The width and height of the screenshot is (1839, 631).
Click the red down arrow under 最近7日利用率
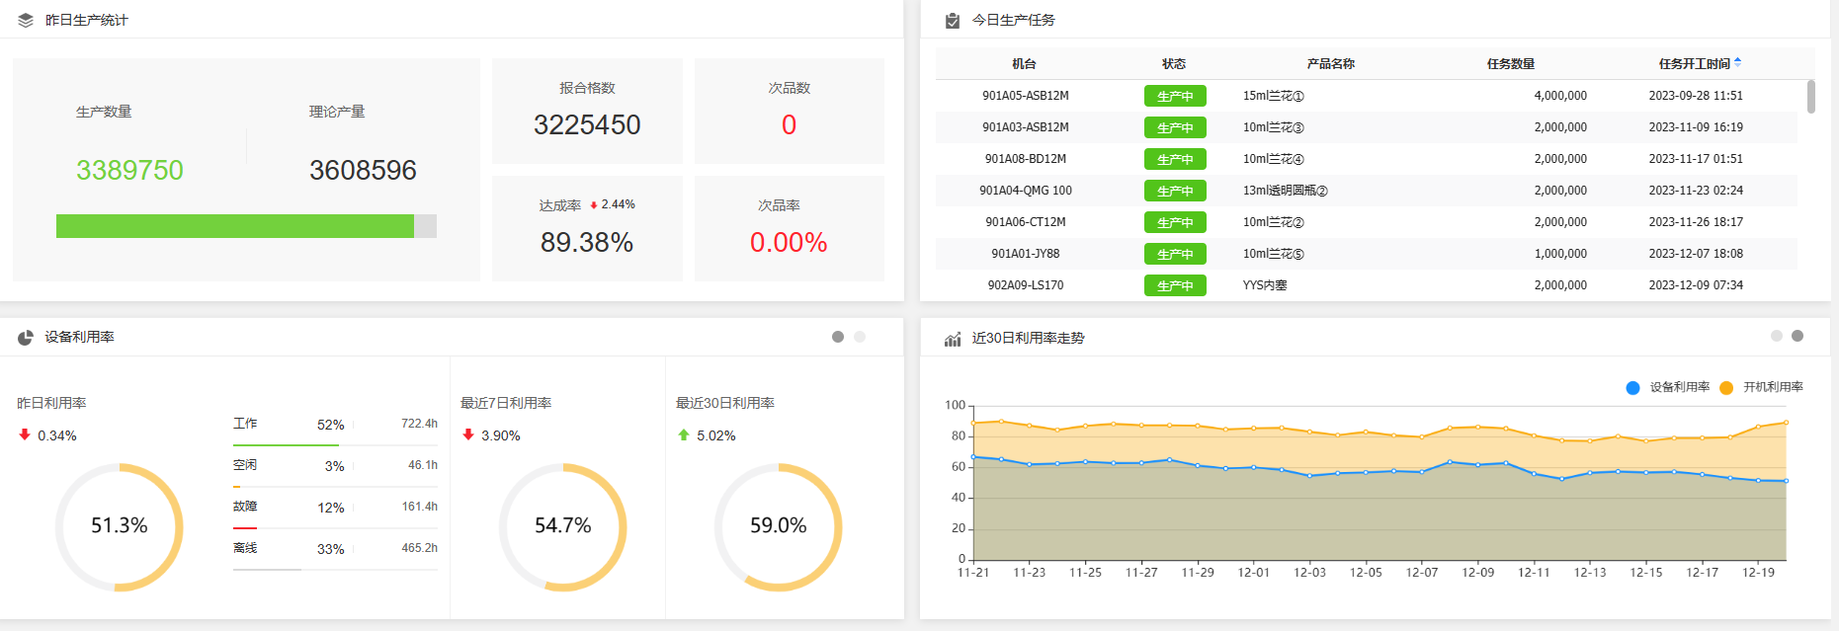468,434
